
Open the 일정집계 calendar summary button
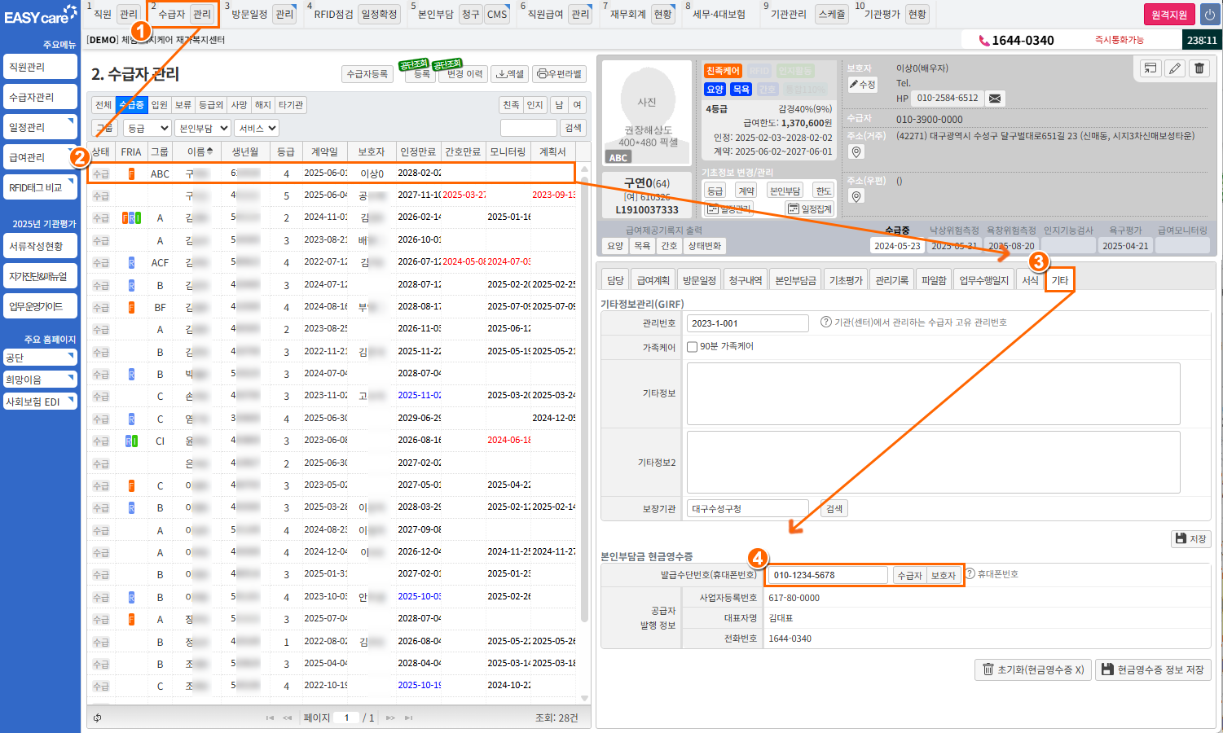point(810,209)
